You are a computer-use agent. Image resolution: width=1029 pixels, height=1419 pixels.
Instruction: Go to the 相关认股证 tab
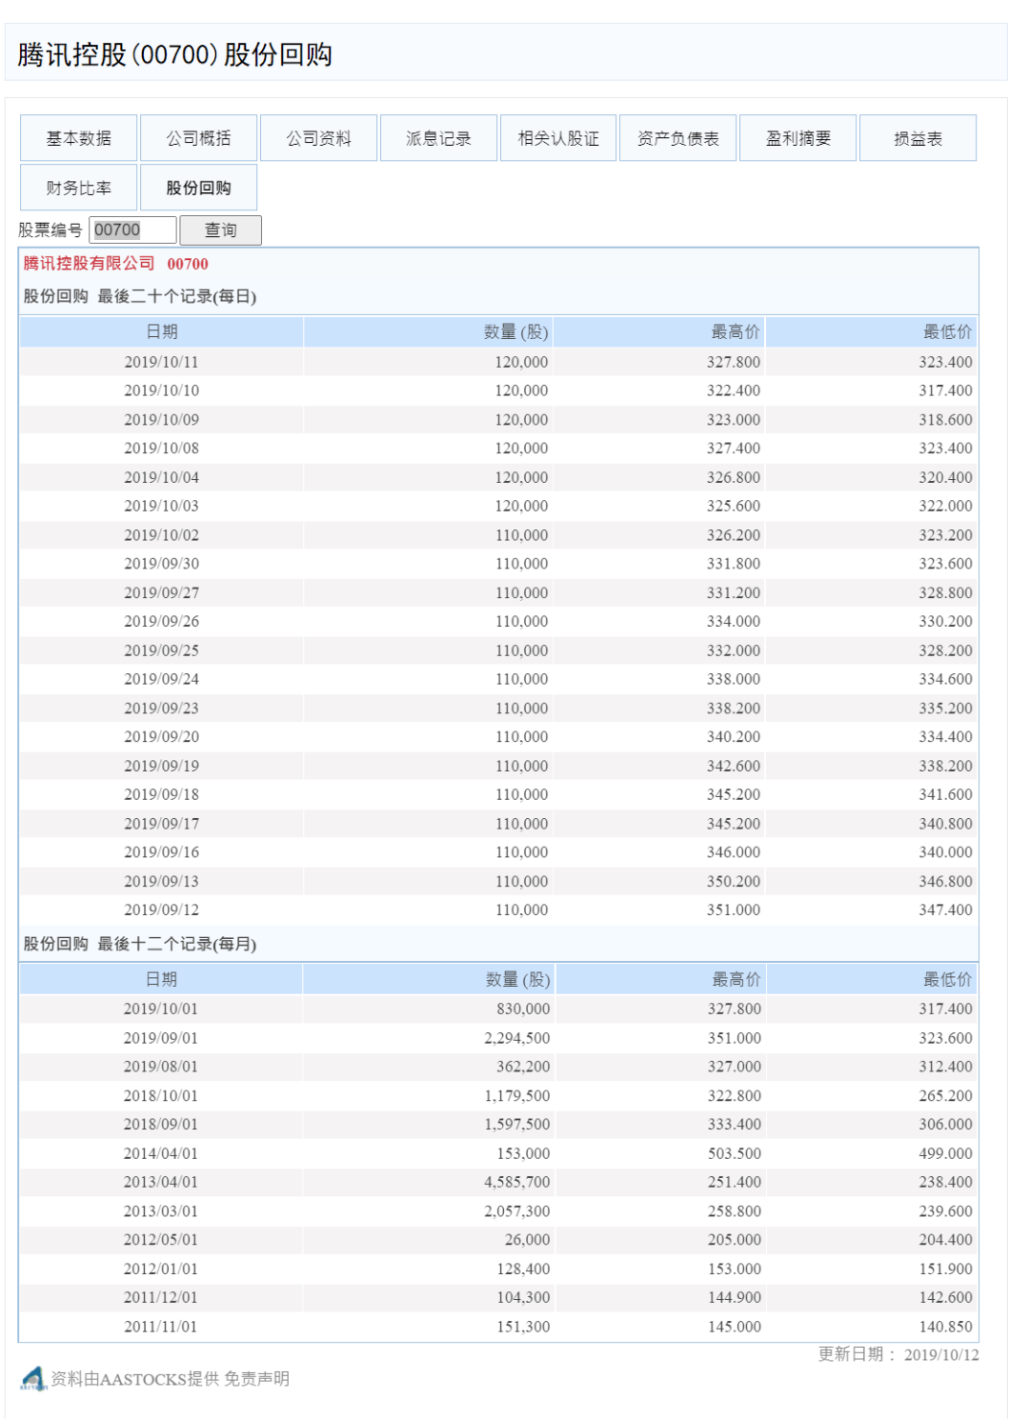point(558,138)
